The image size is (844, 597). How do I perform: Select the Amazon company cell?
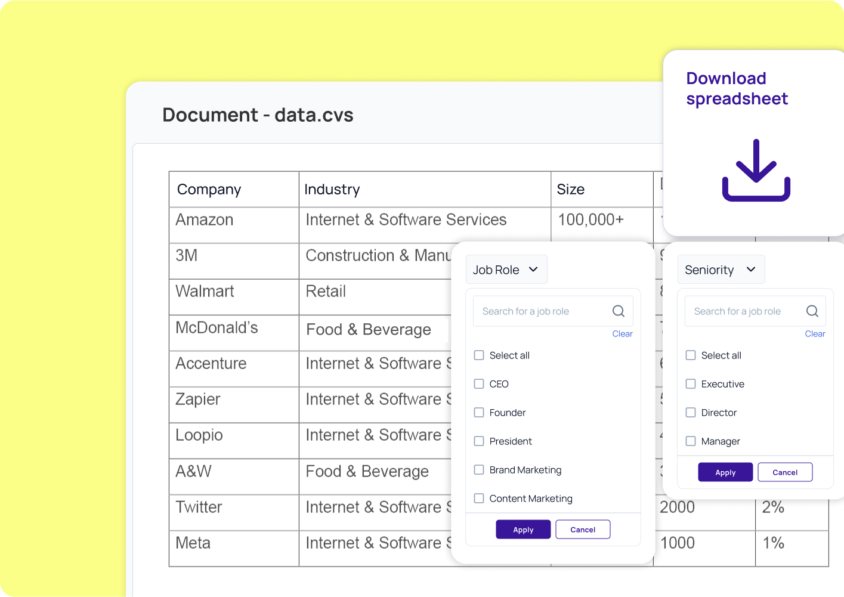coord(234,225)
